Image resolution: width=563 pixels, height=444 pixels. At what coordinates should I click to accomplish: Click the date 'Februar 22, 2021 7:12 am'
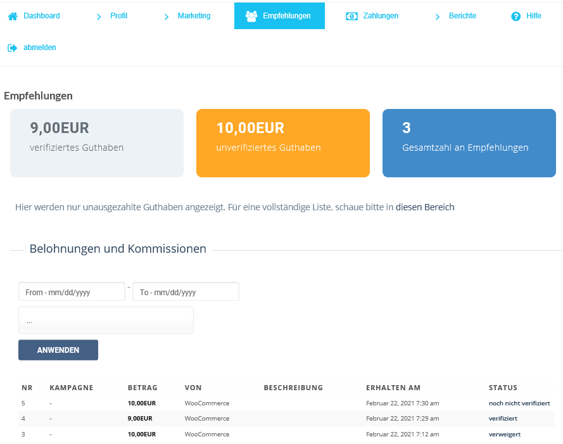(x=403, y=434)
